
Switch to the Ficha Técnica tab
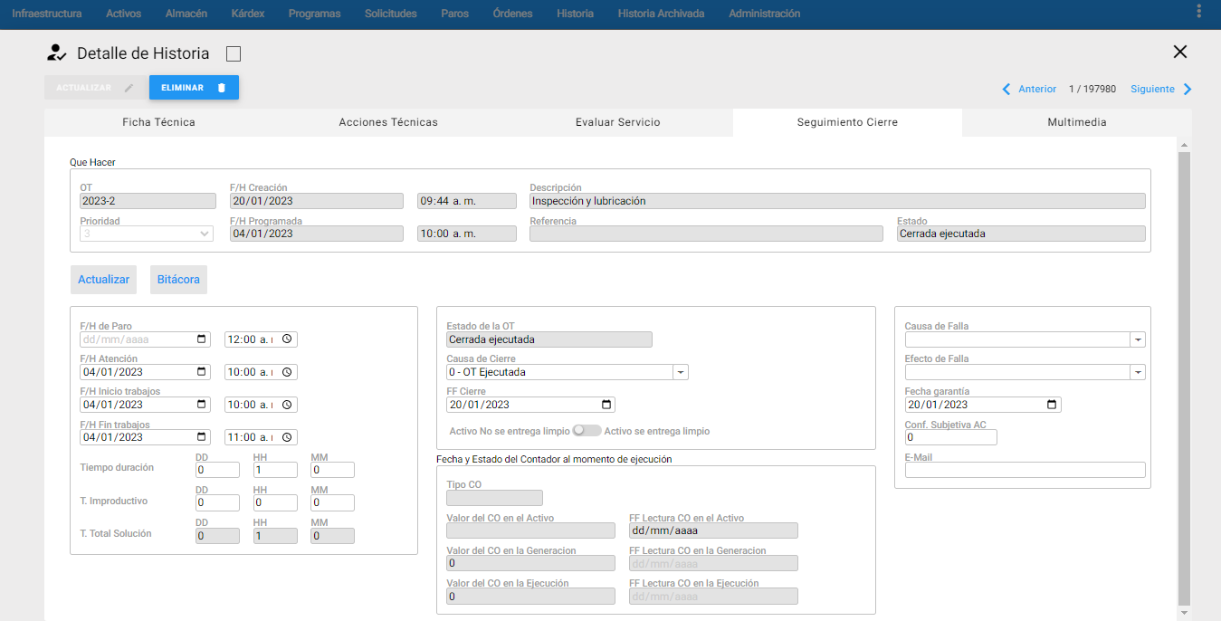tap(159, 122)
